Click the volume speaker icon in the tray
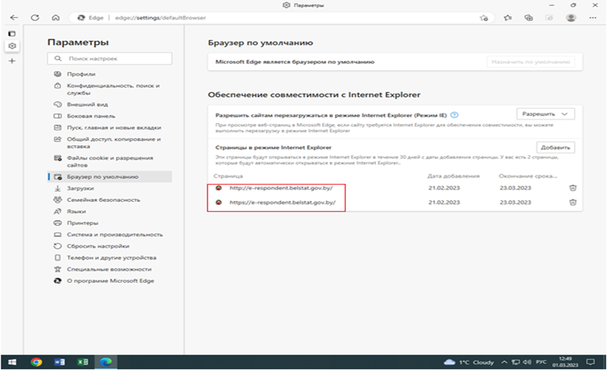608x370 pixels. 526,362
